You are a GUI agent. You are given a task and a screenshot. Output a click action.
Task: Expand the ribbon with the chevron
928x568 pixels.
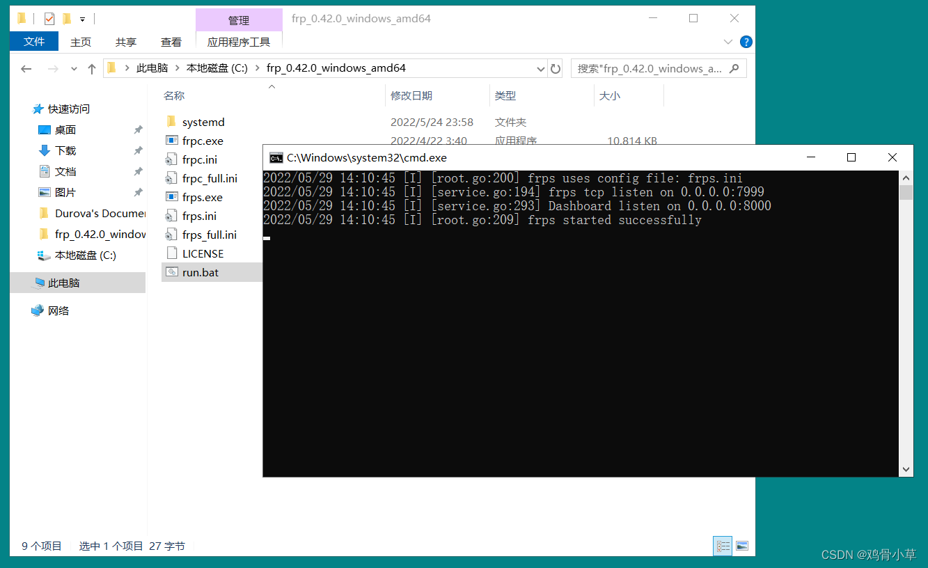tap(728, 42)
